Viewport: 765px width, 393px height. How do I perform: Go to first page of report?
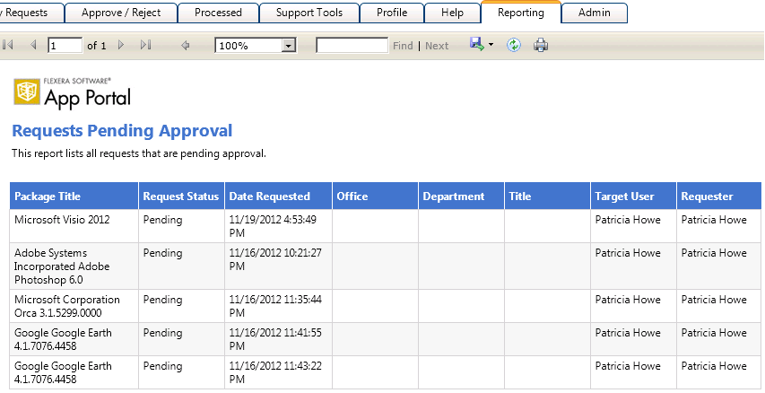pos(9,45)
